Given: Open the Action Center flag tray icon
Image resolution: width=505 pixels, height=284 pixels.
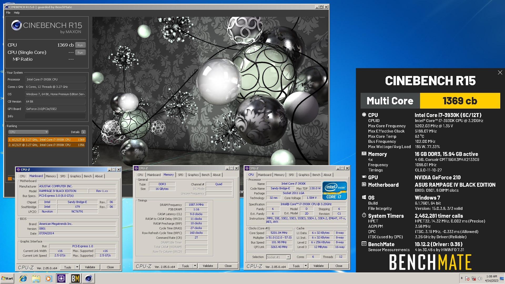Looking at the screenshot, I should coord(467,278).
